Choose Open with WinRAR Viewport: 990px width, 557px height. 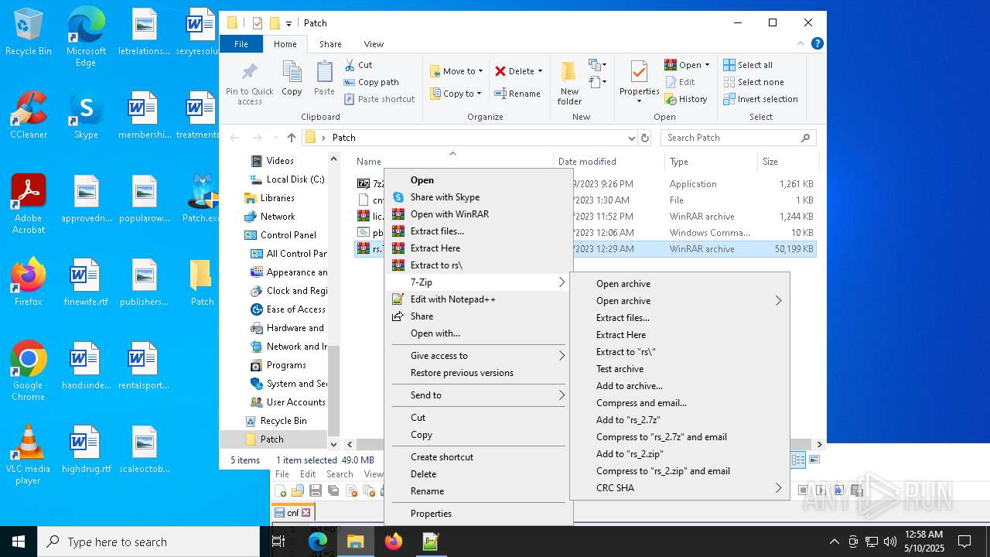click(x=478, y=214)
